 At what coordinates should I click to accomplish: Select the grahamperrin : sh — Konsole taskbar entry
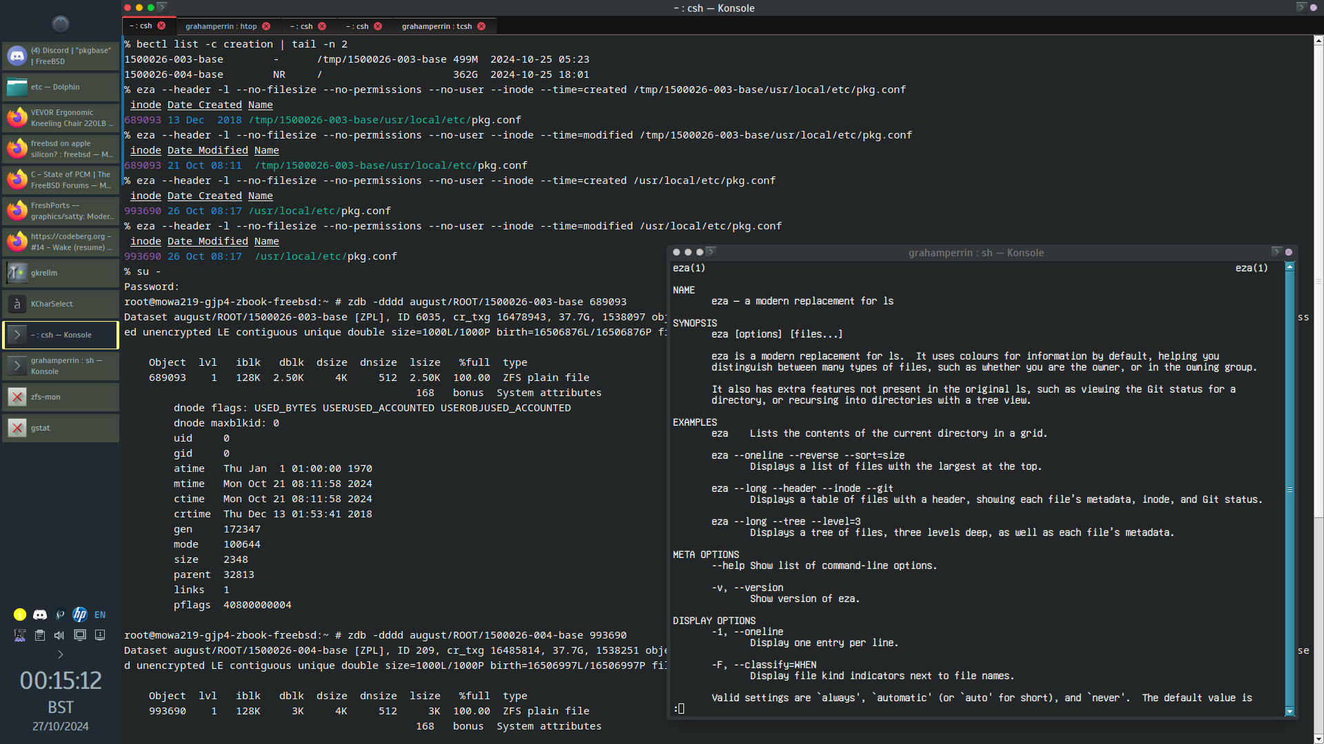point(61,366)
